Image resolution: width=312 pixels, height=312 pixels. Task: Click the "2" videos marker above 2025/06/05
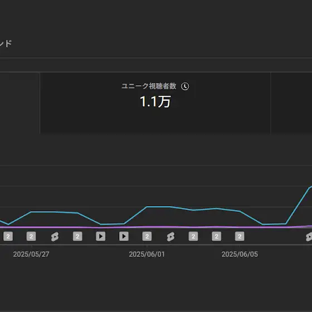coord(240,236)
